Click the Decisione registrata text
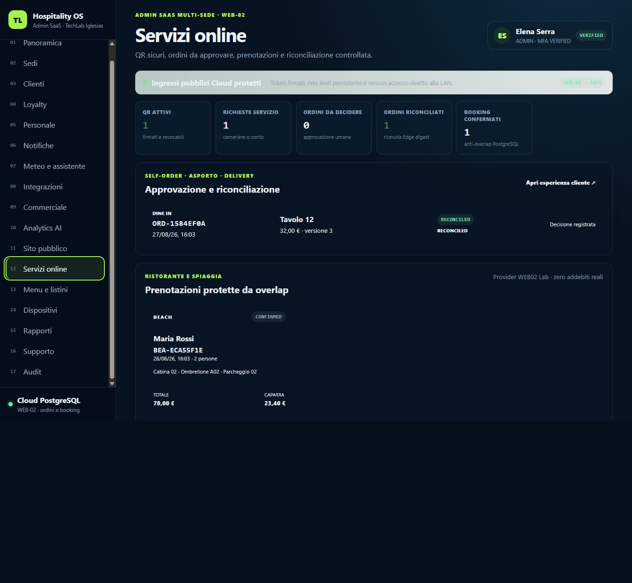Screen dimensions: 632x583 (573, 224)
